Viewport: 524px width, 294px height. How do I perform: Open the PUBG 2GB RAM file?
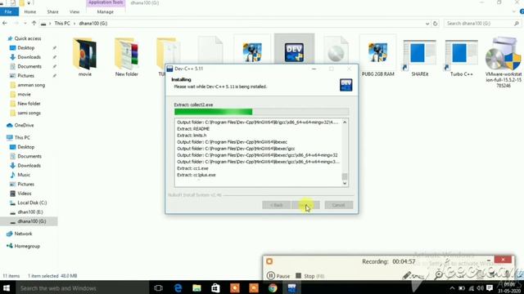[x=377, y=56]
